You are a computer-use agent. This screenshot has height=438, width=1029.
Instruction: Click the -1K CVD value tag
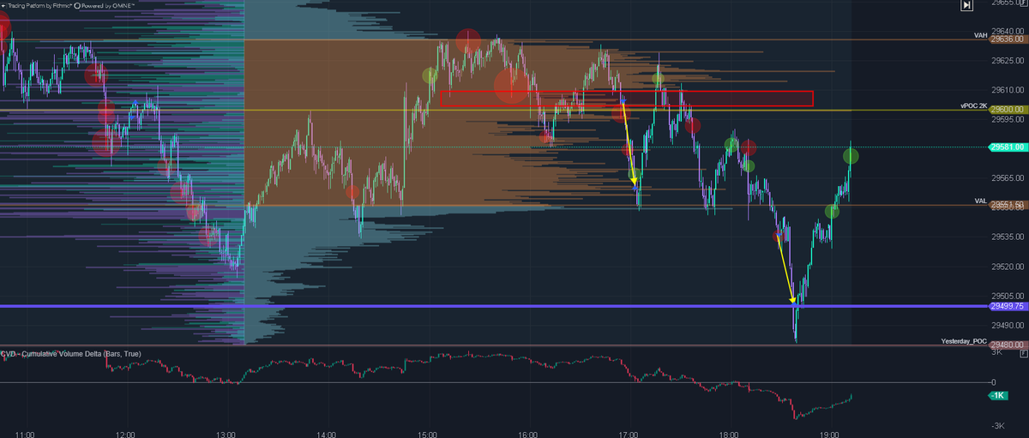[998, 395]
